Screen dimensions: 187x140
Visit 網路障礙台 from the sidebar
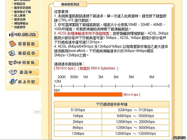click(x=21, y=23)
